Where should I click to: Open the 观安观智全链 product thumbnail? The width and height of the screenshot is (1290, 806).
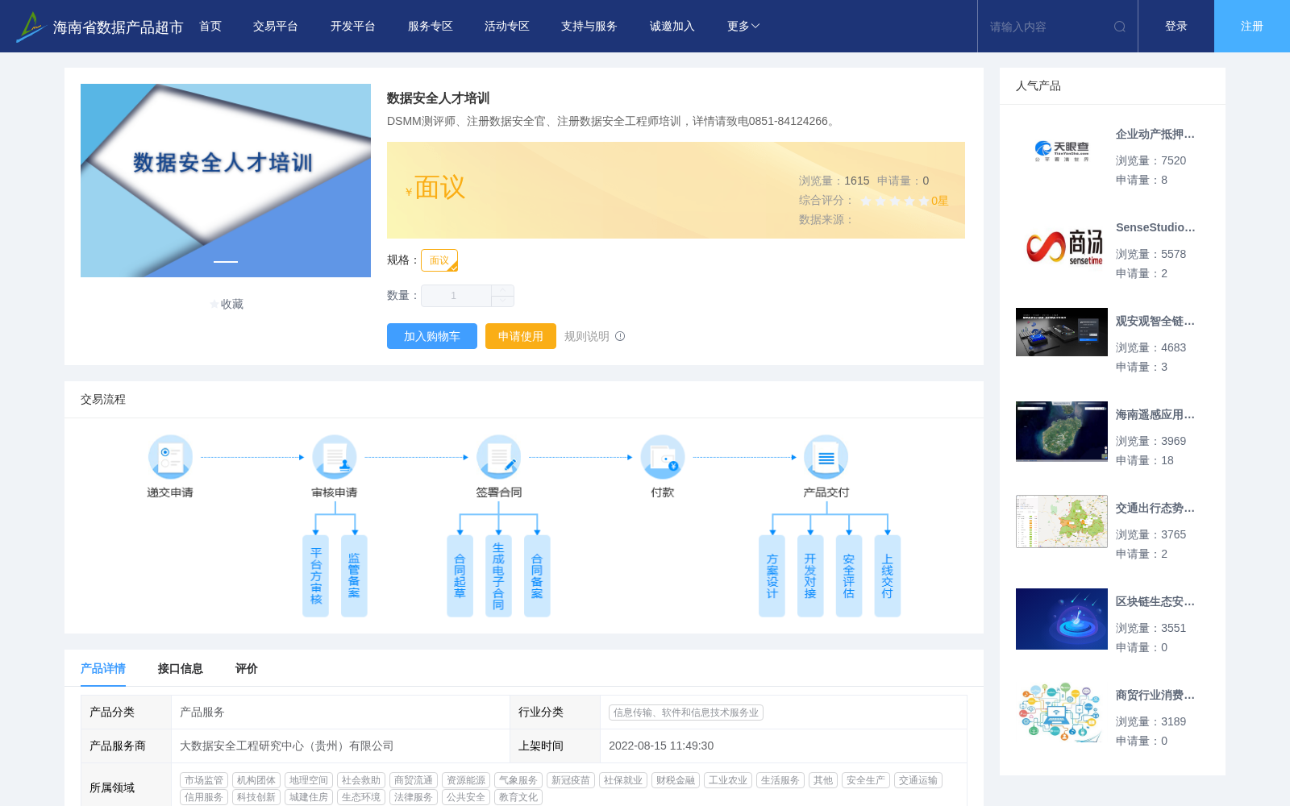coord(1062,332)
